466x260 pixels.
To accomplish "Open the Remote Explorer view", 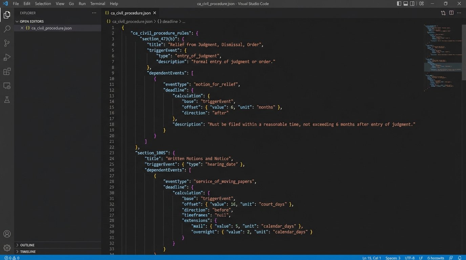I will (x=7, y=86).
